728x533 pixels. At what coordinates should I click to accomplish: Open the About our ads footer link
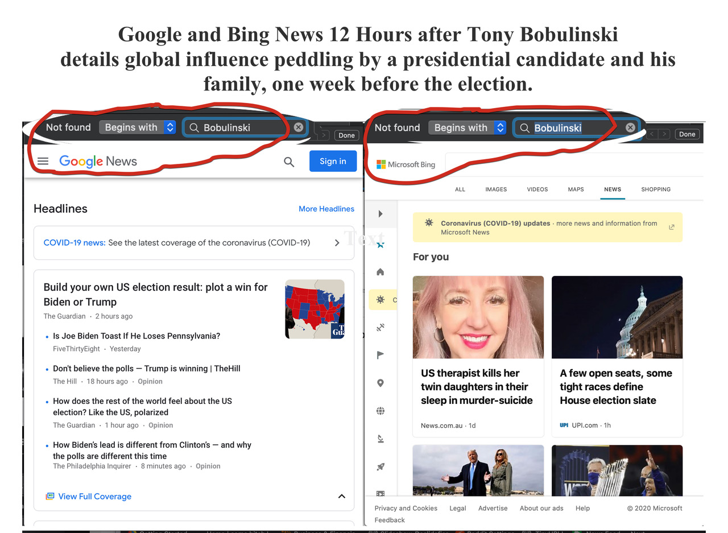tap(541, 509)
